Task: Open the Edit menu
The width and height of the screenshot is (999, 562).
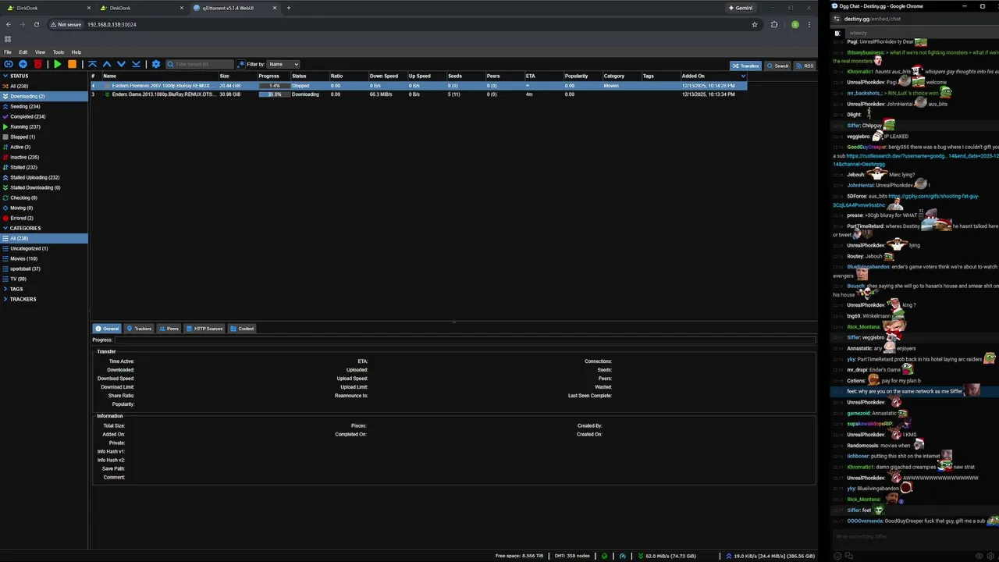Action: click(x=23, y=52)
